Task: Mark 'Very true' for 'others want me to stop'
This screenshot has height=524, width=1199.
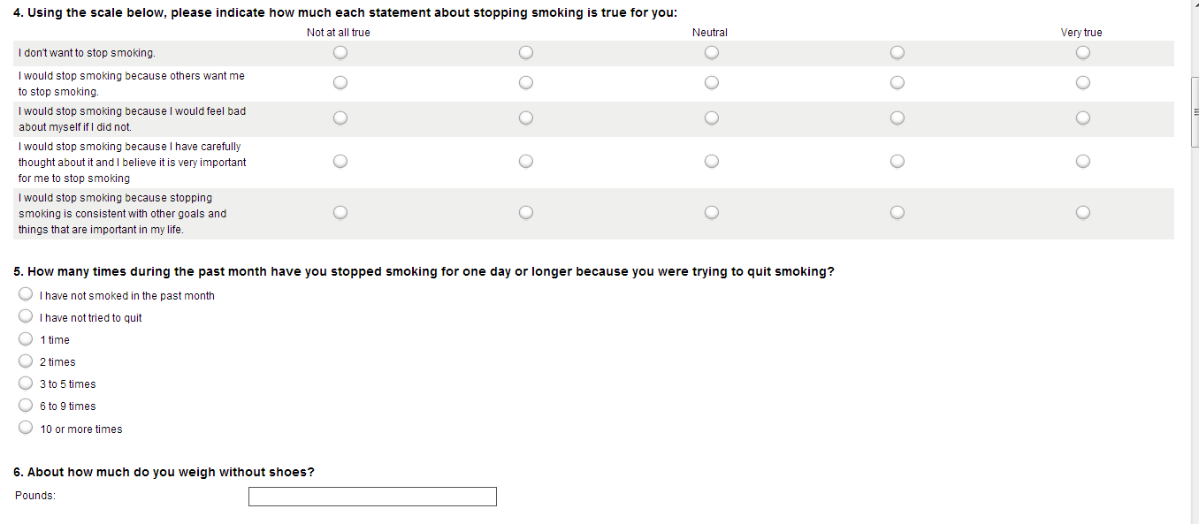Action: [x=1082, y=83]
